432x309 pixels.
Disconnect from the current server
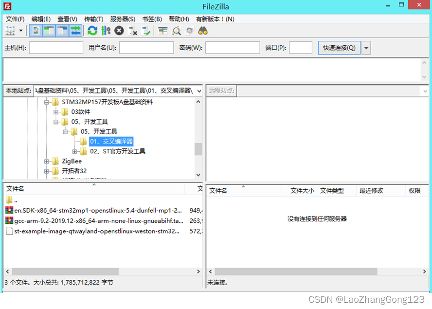132,31
